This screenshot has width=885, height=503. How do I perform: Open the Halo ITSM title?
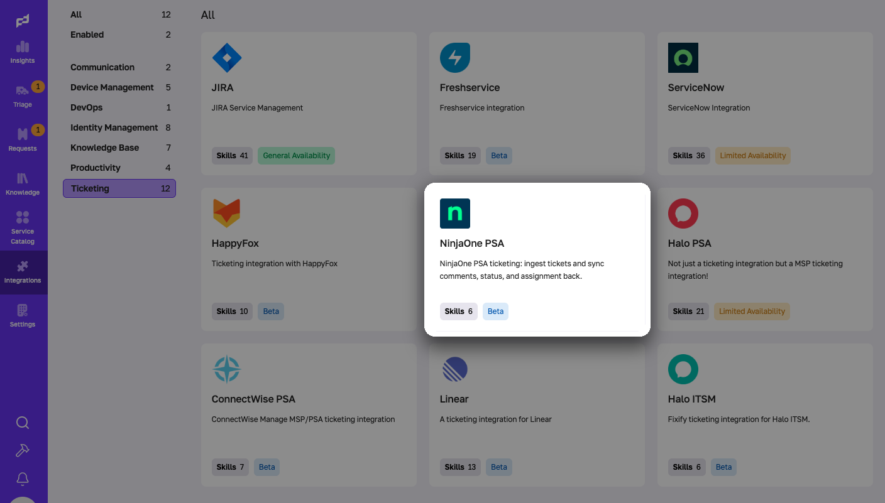[692, 399]
